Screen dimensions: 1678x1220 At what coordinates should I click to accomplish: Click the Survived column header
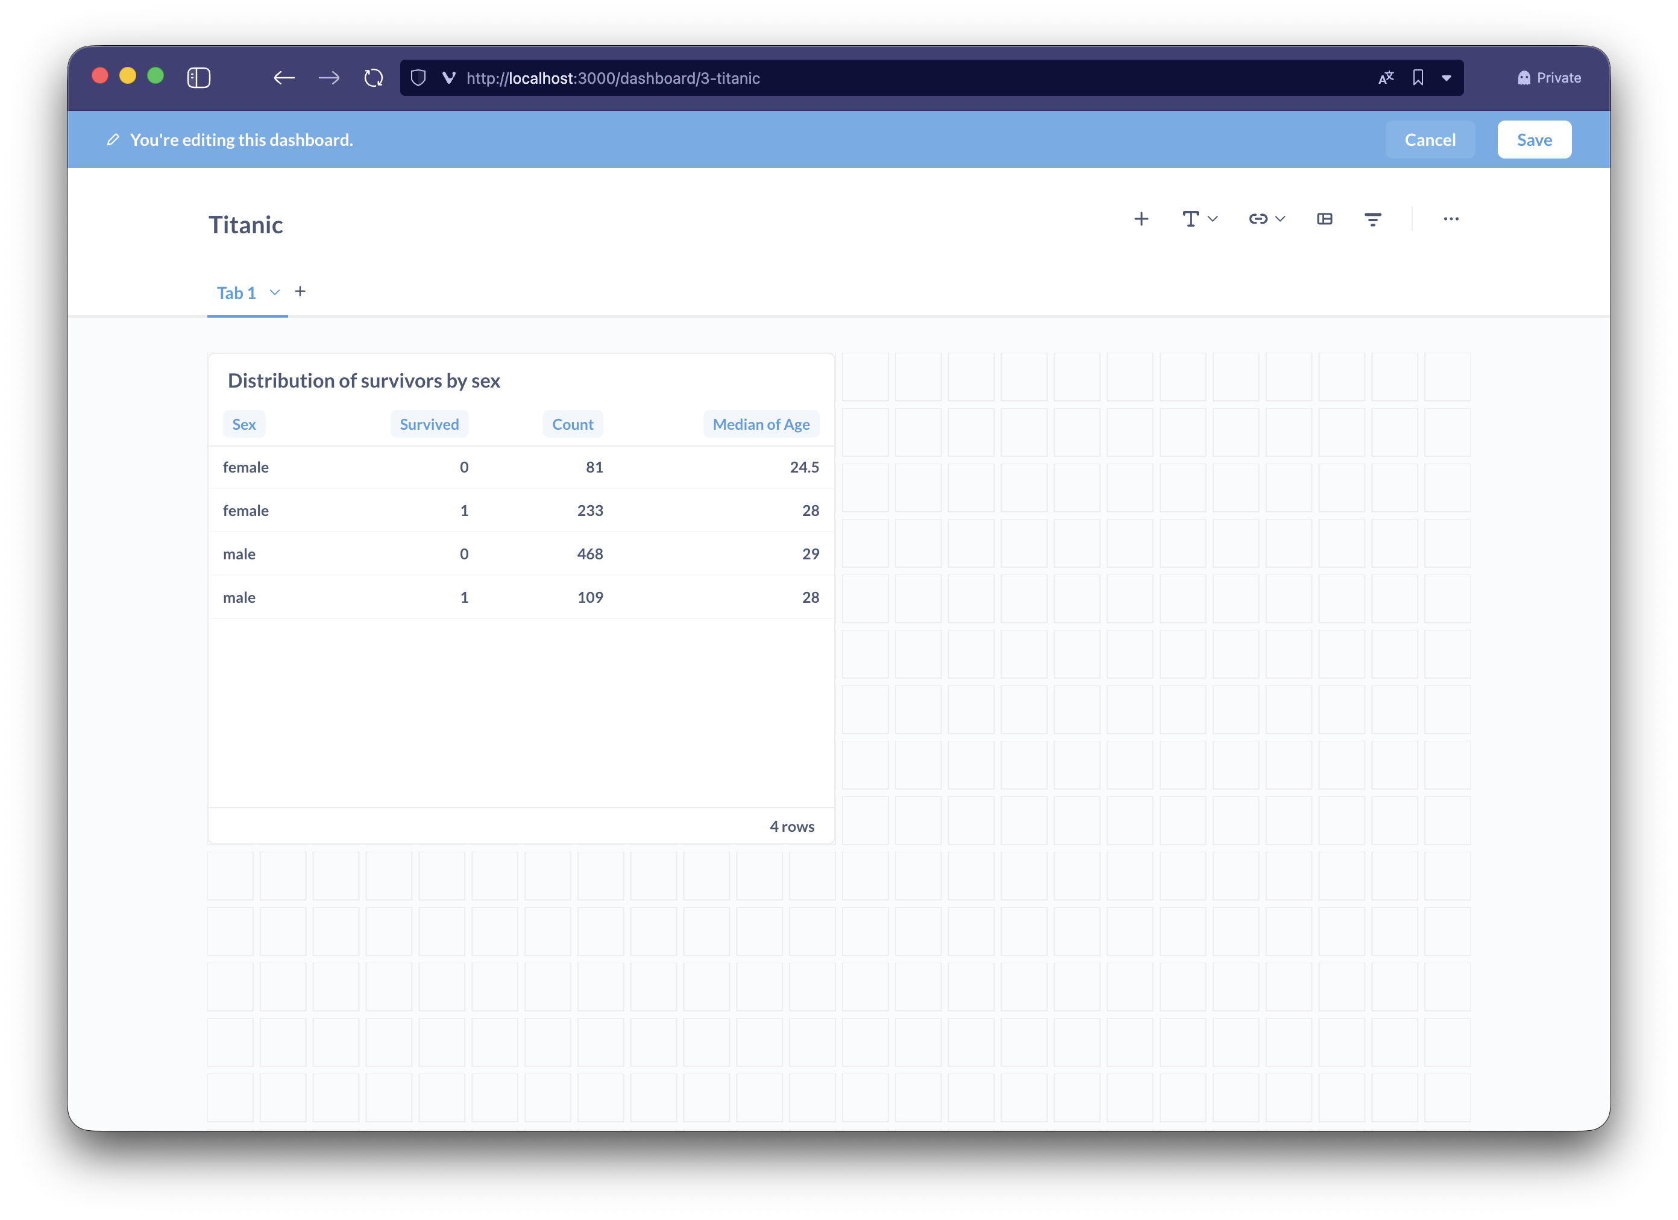[429, 424]
